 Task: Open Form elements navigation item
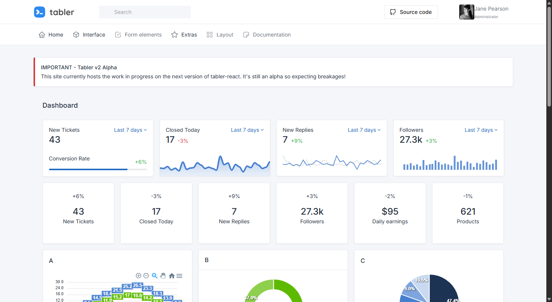(138, 35)
